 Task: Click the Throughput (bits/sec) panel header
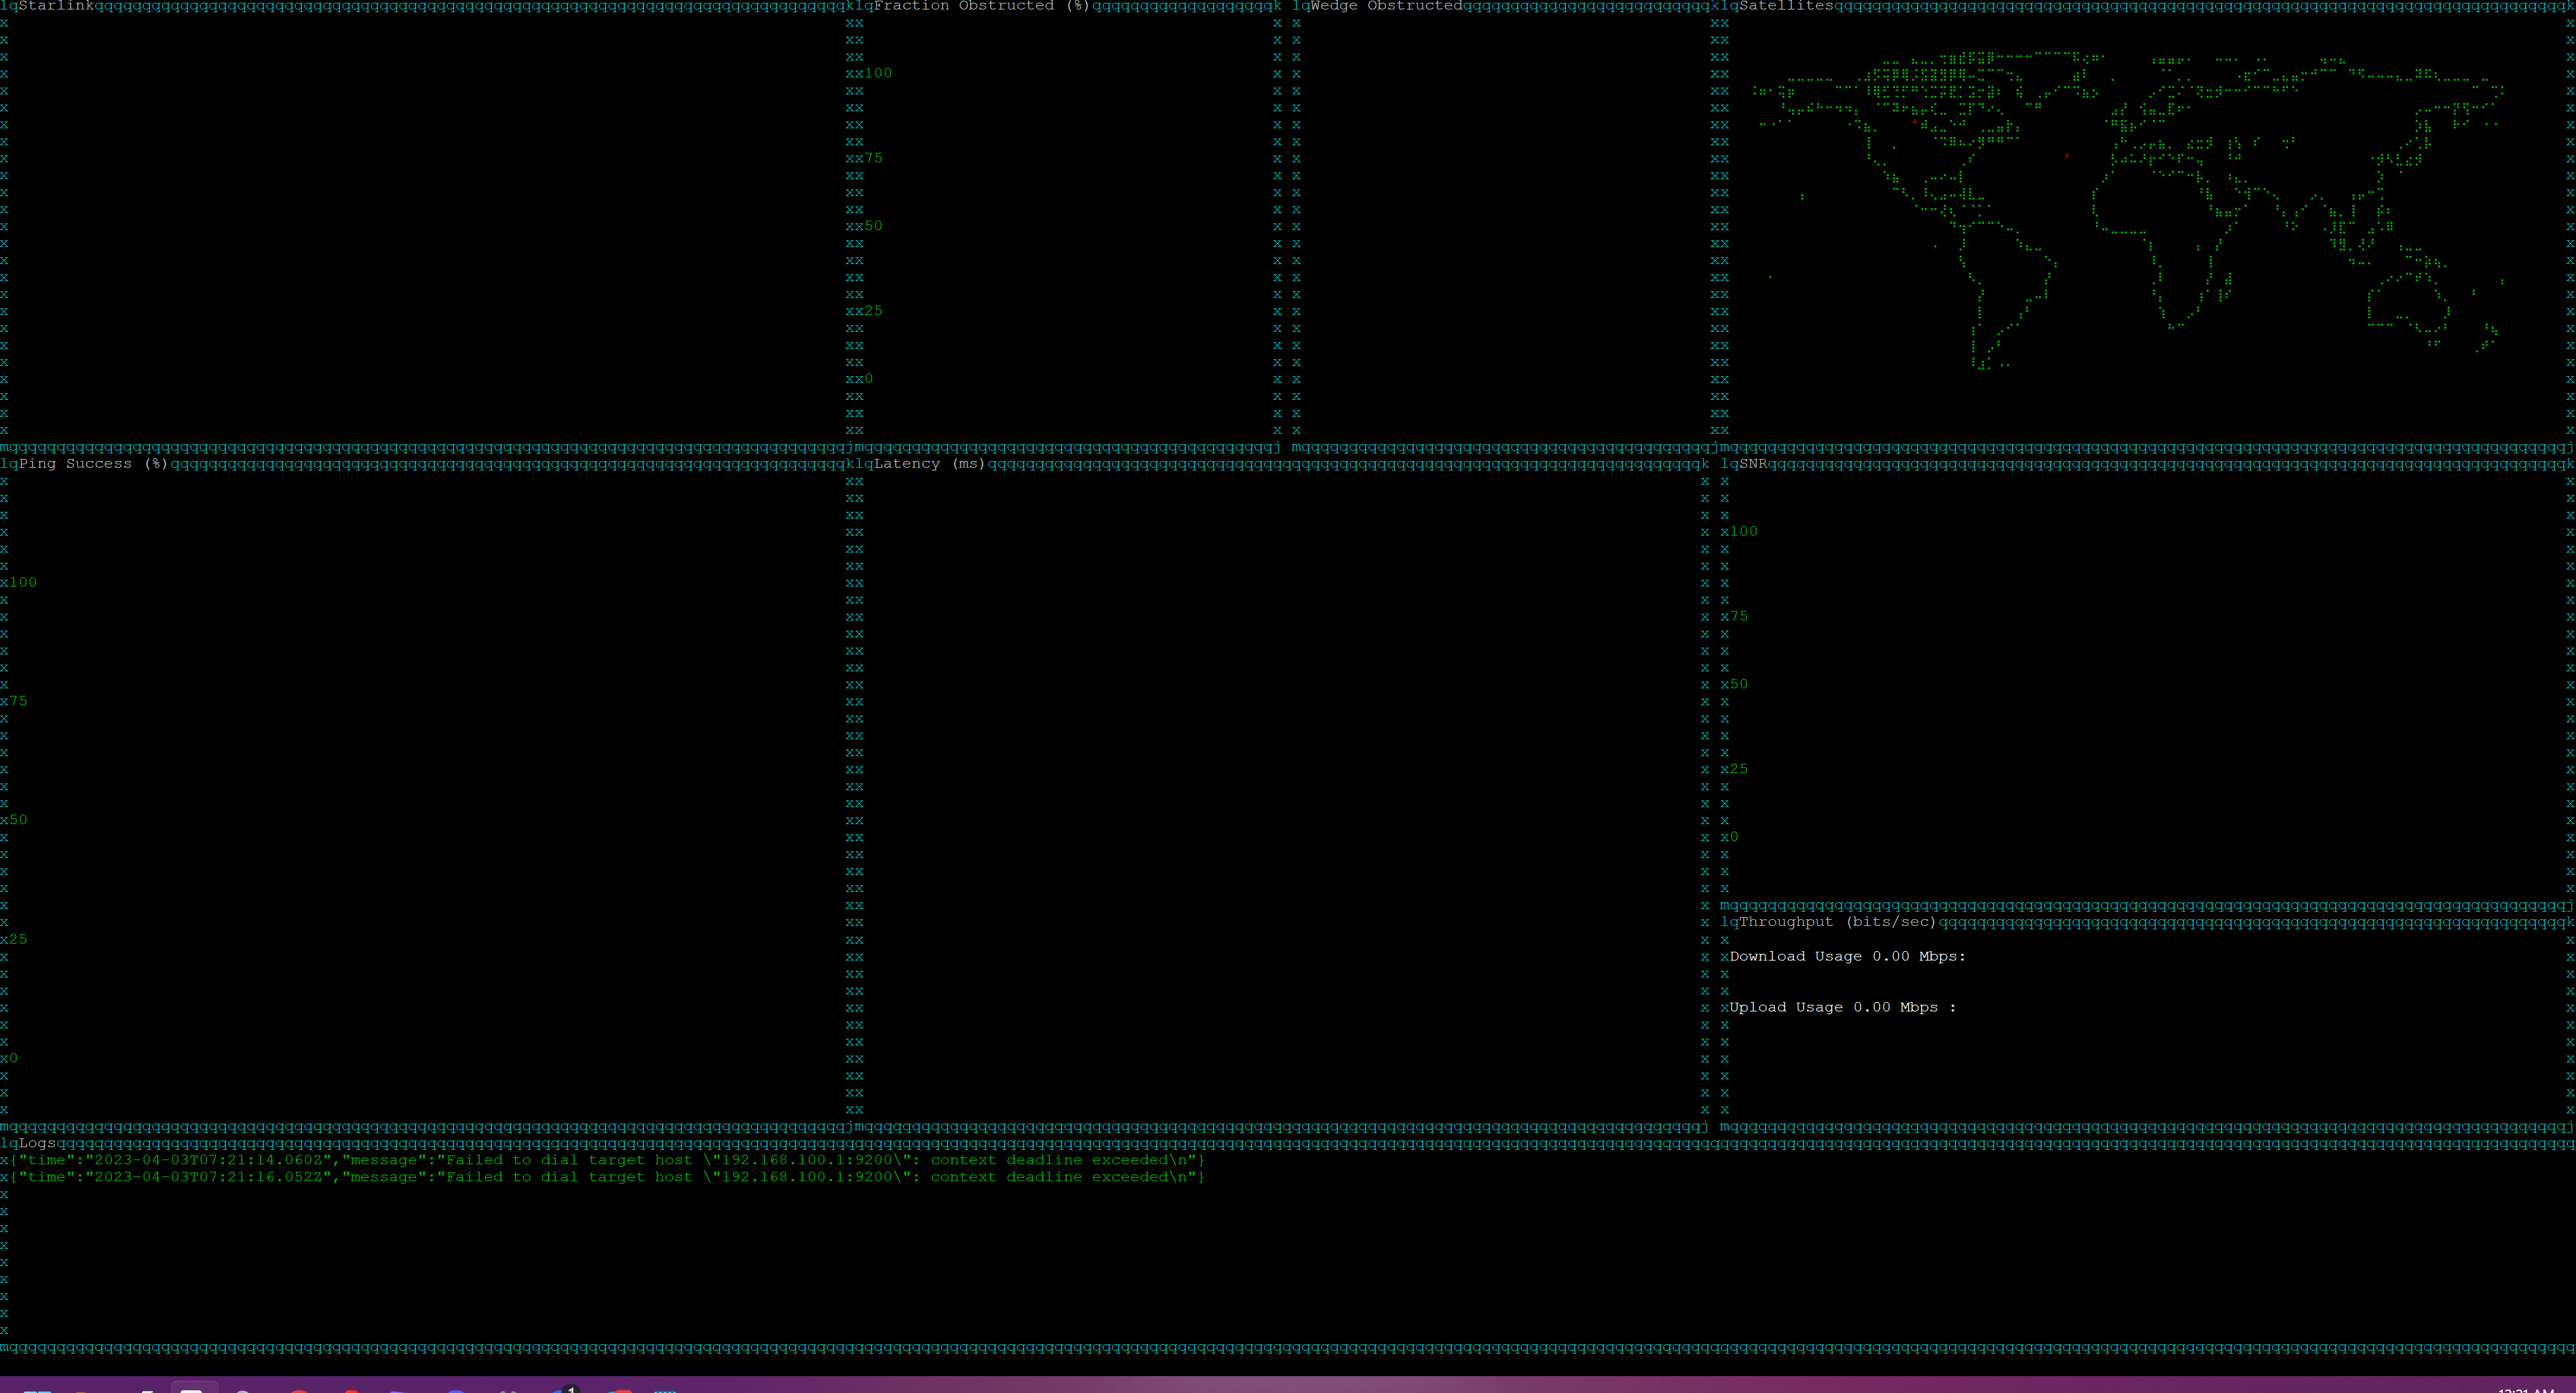[1837, 922]
